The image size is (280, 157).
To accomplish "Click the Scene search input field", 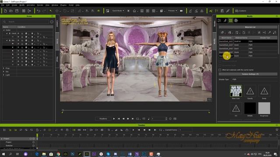I will tap(28, 22).
